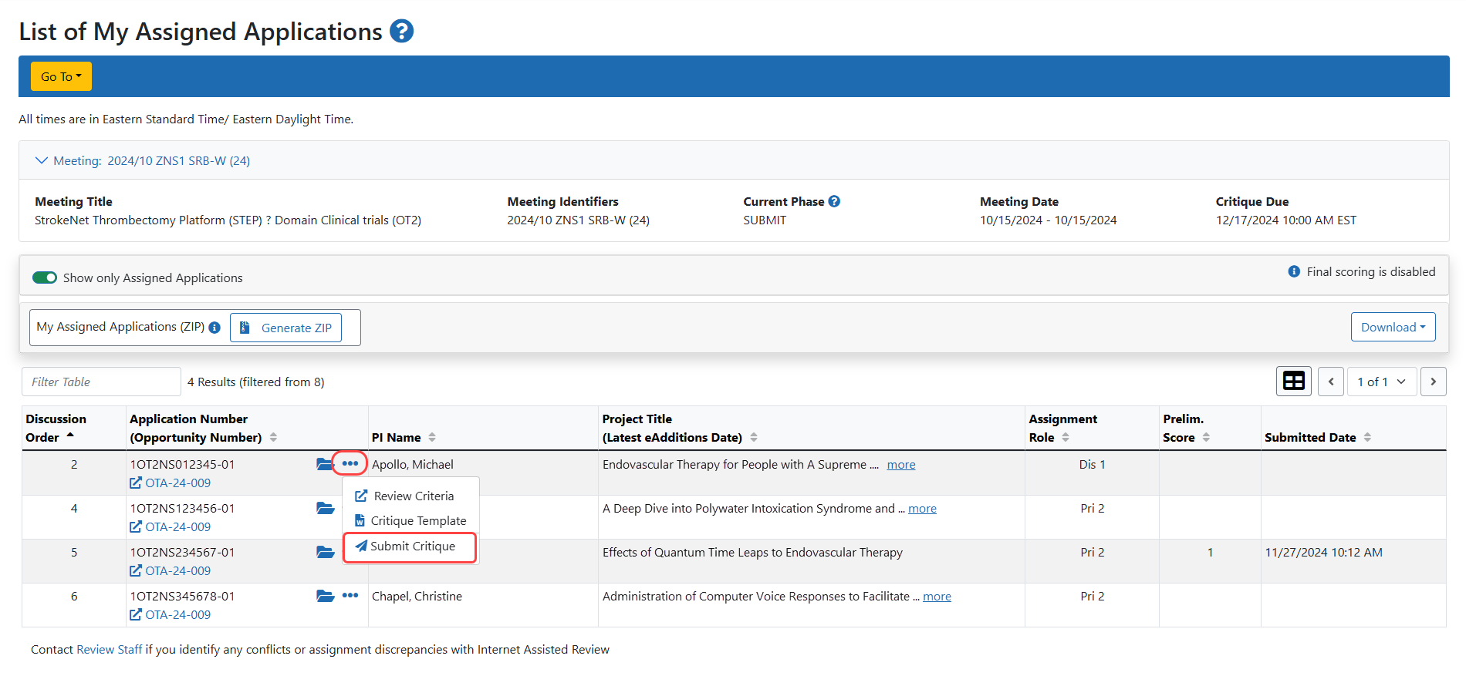This screenshot has height=676, width=1466.
Task: Click the Filter Table input field
Action: click(x=101, y=382)
